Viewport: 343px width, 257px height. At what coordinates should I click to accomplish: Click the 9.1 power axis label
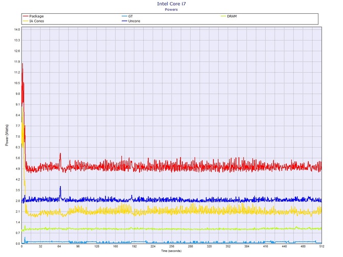tap(17, 104)
